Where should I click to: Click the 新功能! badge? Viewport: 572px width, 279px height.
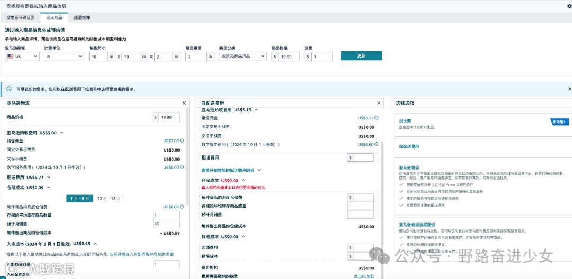(x=560, y=122)
